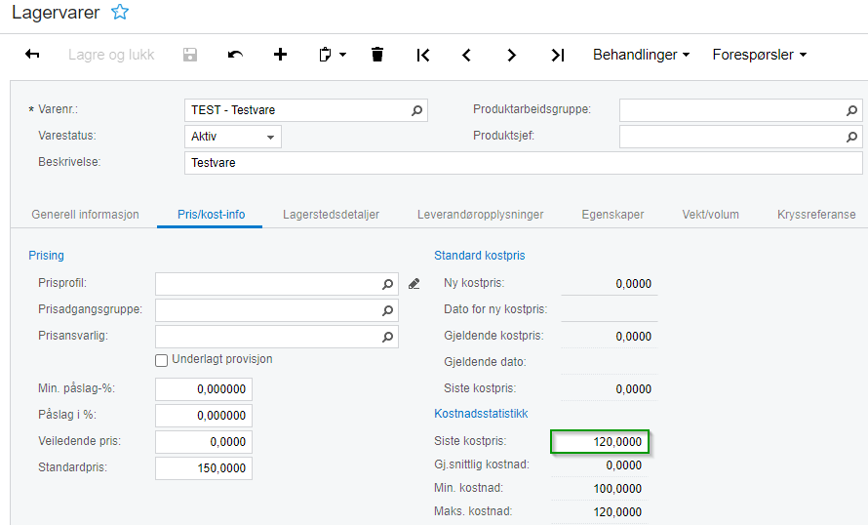The image size is (868, 525).
Task: Click the Veiledende pris field
Action: click(x=204, y=442)
